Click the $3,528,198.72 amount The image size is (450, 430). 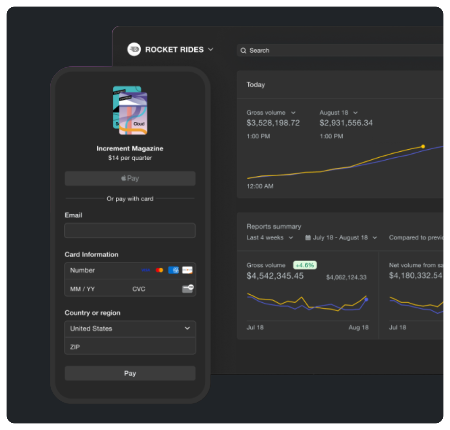(273, 123)
